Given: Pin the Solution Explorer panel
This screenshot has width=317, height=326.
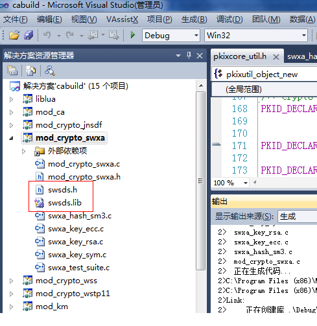Looking at the screenshot, I should (189, 56).
